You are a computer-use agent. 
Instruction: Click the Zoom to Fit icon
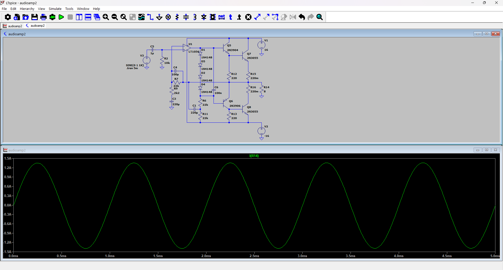pyautogui.click(x=124, y=17)
